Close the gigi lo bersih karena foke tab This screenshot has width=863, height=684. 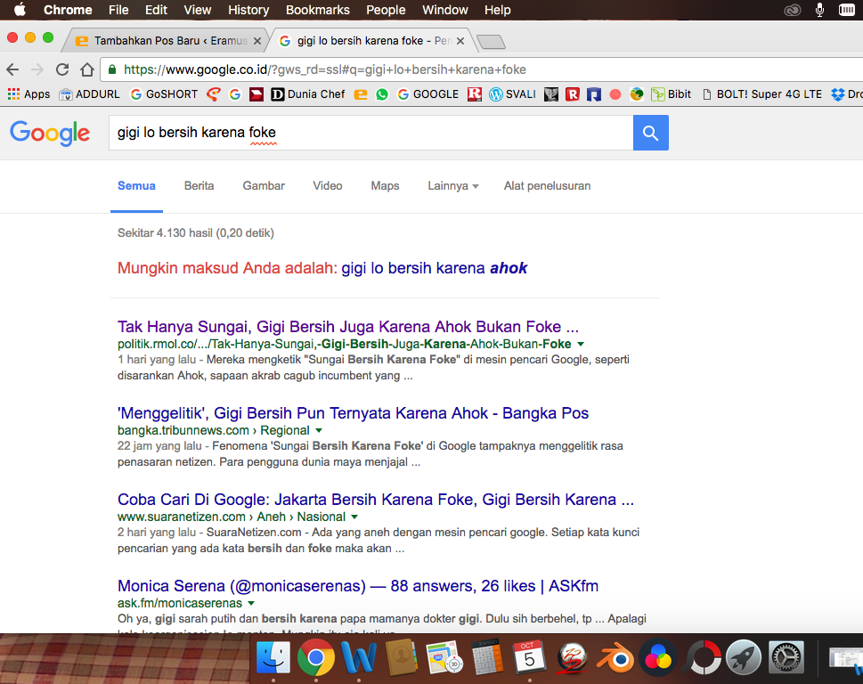pyautogui.click(x=460, y=41)
